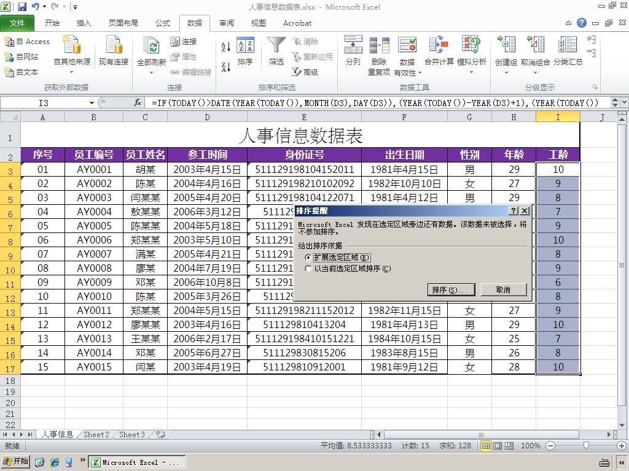Viewport: 629px width, 471px height.
Task: Switch to page layout view in status bar
Action: coord(498,445)
